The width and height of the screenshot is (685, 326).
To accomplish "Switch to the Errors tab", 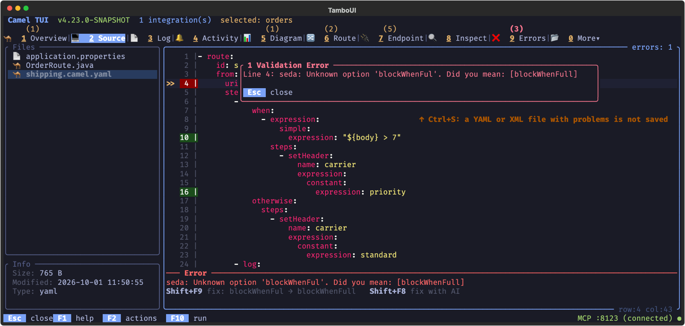I will click(527, 38).
